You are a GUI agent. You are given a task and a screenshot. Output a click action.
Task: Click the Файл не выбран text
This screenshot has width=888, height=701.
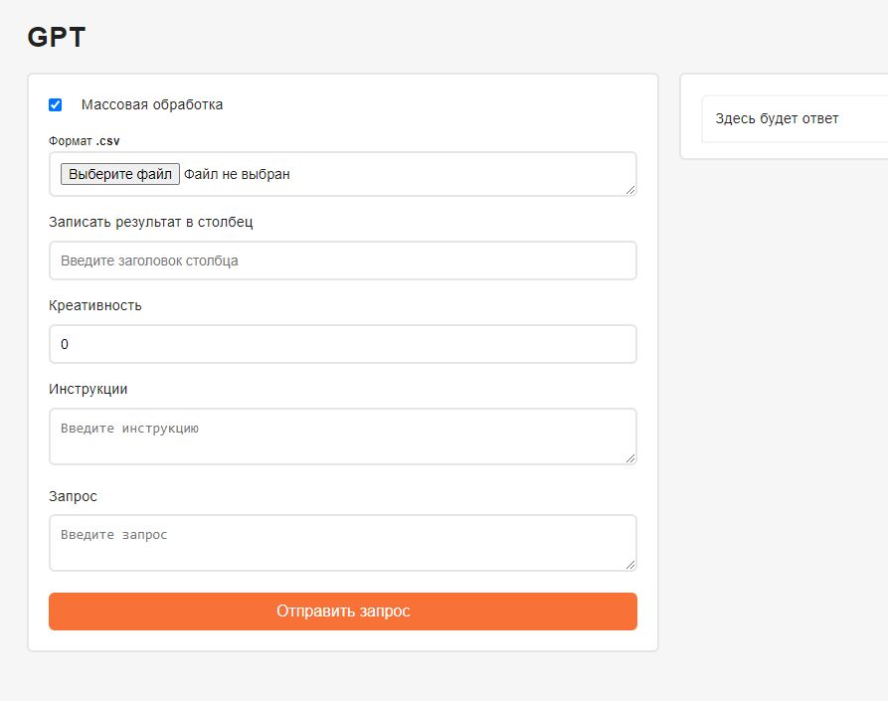point(237,174)
